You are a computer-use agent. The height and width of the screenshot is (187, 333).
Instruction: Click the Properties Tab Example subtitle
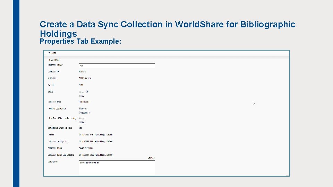point(80,41)
